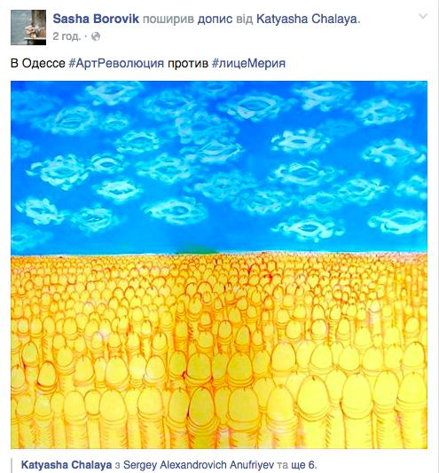Open the shared painting photo
This screenshot has height=473, width=439.
219,264
